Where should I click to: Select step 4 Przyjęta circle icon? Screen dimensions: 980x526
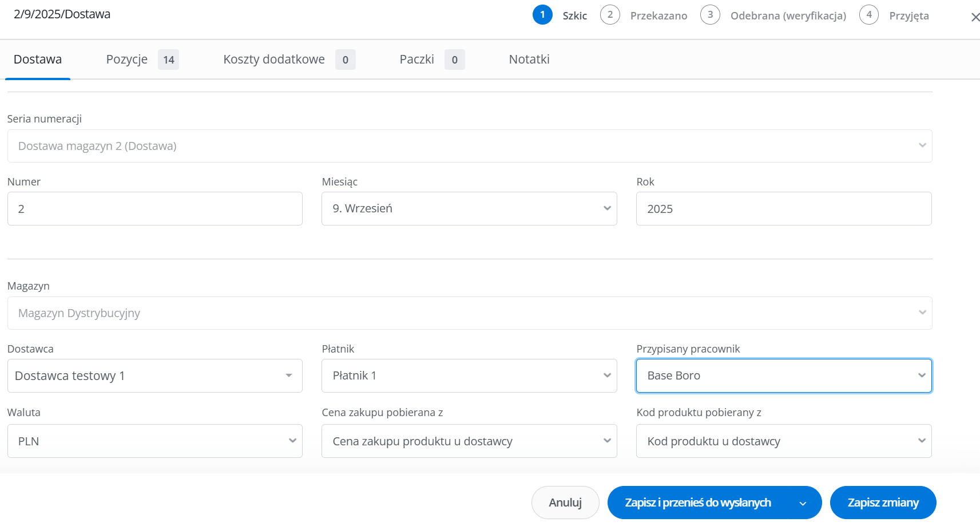pos(868,15)
